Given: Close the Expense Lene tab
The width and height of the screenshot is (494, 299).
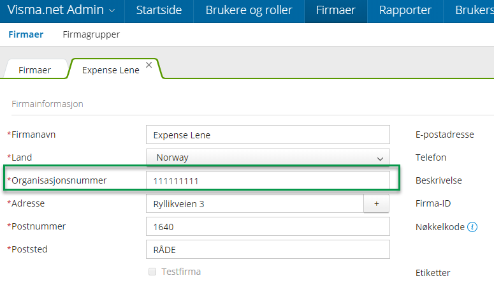Looking at the screenshot, I should coord(149,65).
